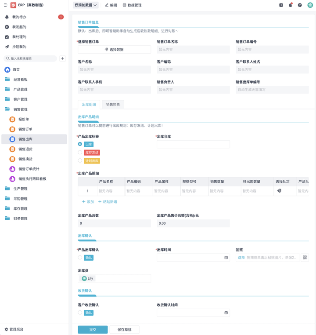
Task: Click the plus icon beside search box
Action: coord(62,58)
